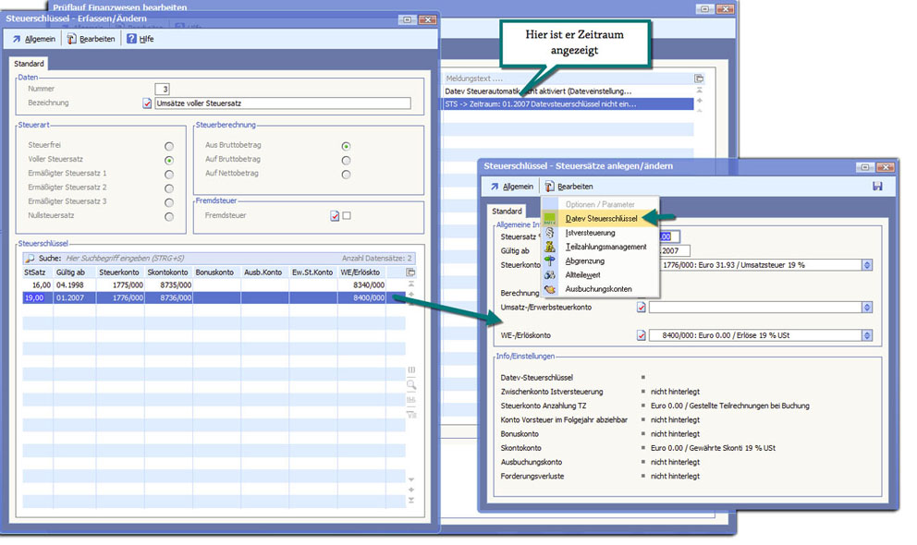The image size is (917, 545).
Task: Expand the Steuerkonto dropdown with 1776/000
Action: pyautogui.click(x=866, y=265)
